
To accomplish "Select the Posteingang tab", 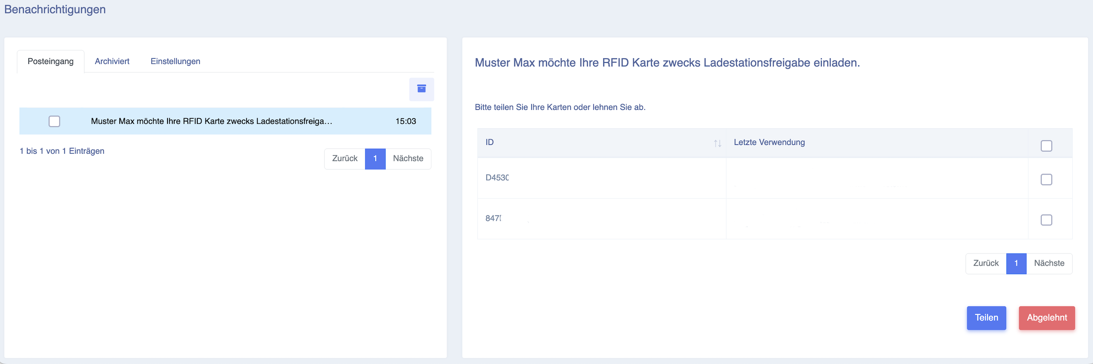I will 51,61.
